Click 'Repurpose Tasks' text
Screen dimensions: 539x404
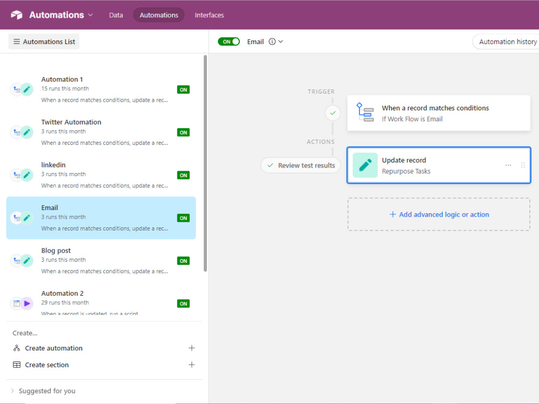(406, 171)
